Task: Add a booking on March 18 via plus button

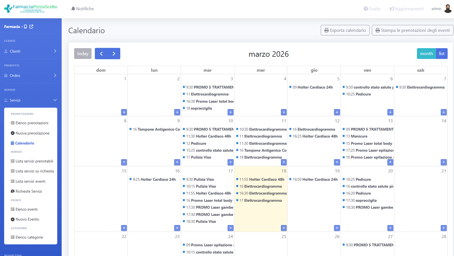Action: coord(284,228)
